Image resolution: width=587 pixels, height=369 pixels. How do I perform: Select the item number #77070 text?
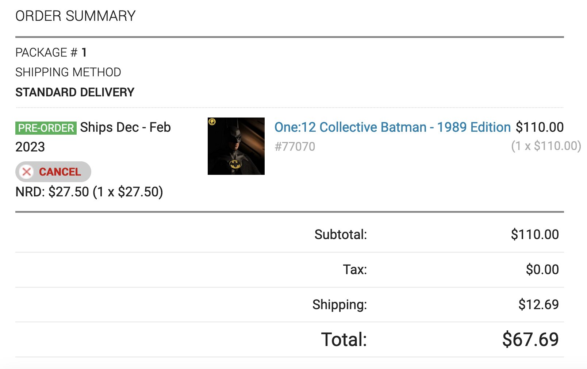click(295, 146)
